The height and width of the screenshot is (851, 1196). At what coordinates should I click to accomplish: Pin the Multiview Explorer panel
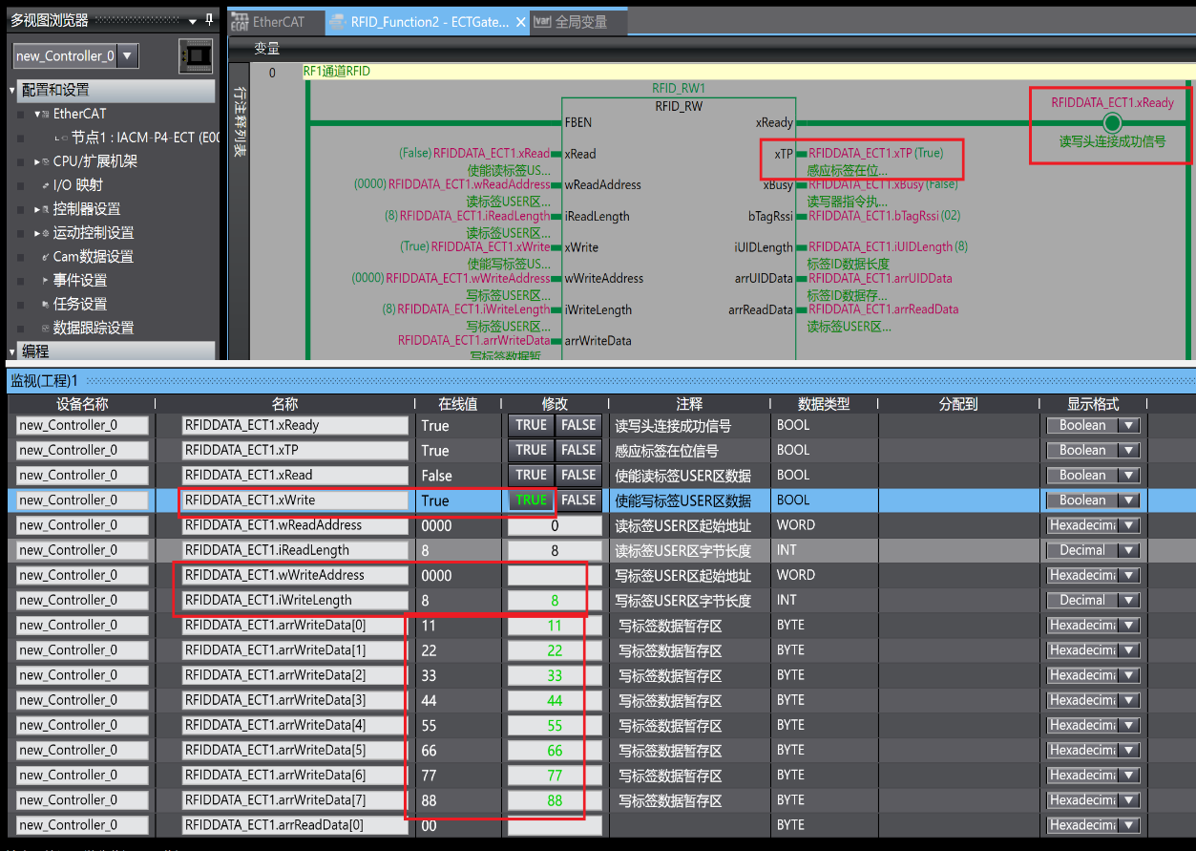pyautogui.click(x=209, y=19)
